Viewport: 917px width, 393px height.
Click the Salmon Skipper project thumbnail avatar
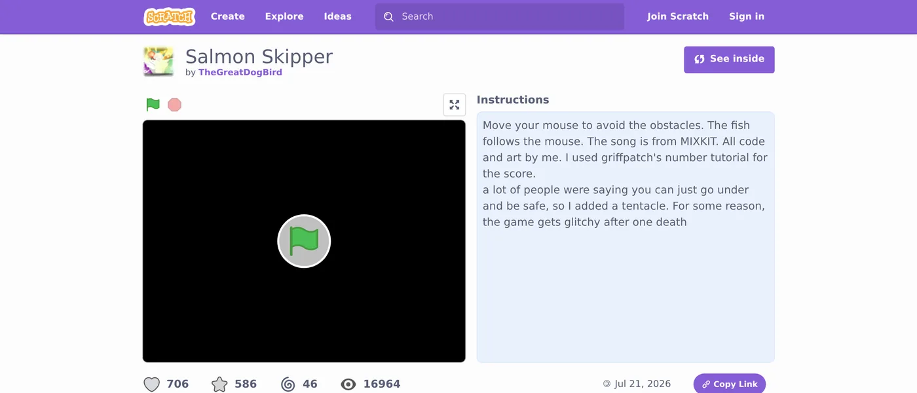point(159,62)
